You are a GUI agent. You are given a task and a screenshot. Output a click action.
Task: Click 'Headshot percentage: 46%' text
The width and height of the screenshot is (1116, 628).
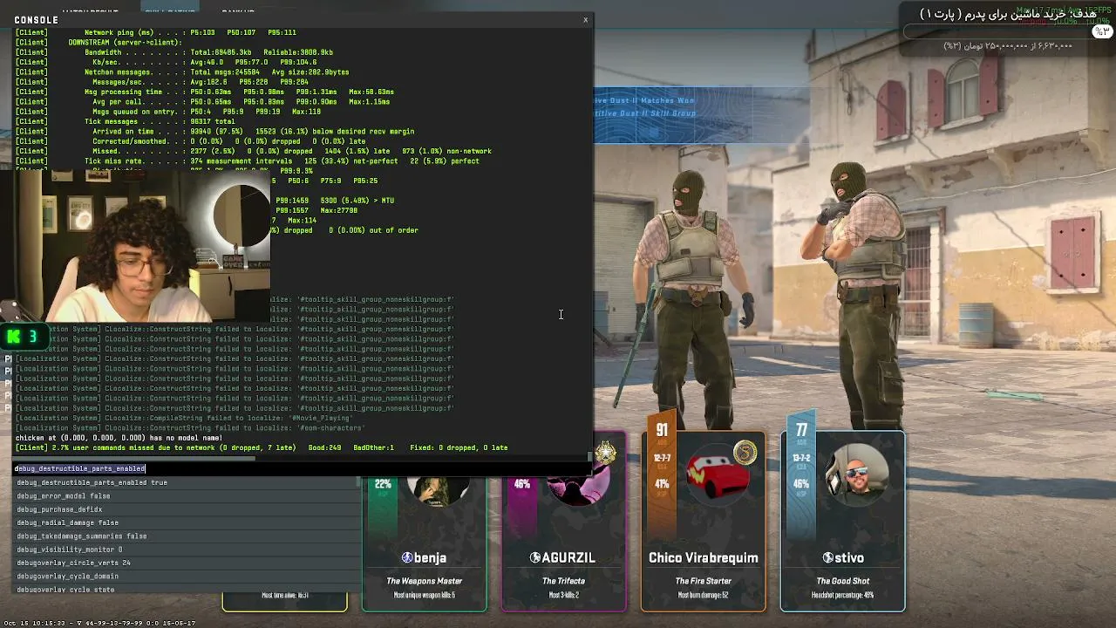(842, 596)
